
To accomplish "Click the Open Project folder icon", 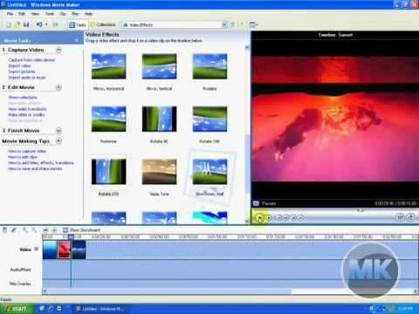I will (17, 24).
